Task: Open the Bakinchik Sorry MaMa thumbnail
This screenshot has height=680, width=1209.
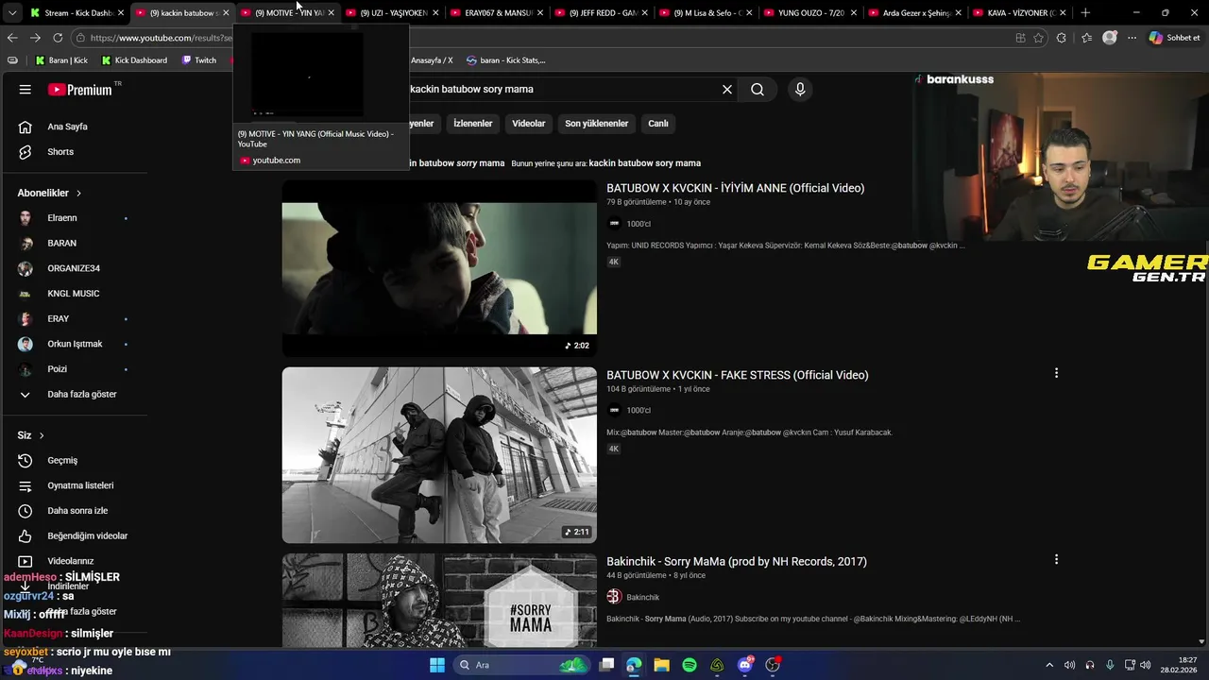Action: (439, 601)
